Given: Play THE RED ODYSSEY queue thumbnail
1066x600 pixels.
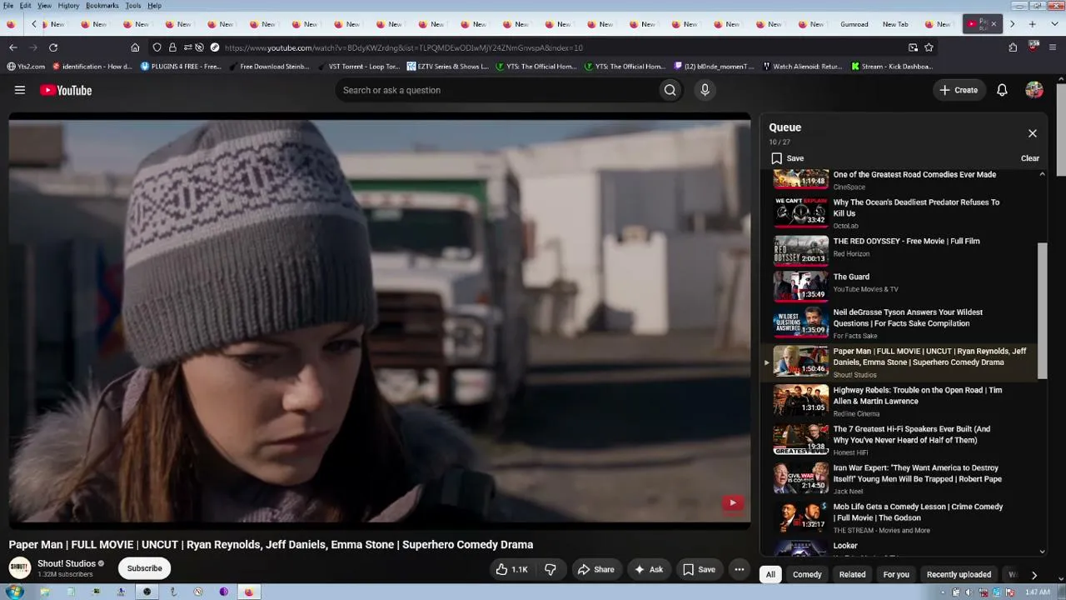Looking at the screenshot, I should pyautogui.click(x=801, y=249).
